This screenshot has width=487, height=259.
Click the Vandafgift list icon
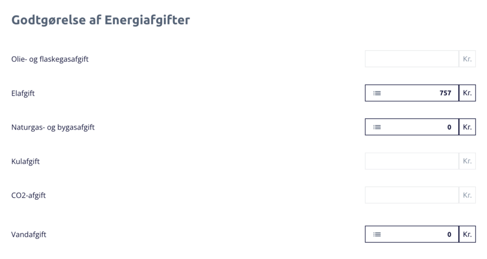tap(377, 234)
